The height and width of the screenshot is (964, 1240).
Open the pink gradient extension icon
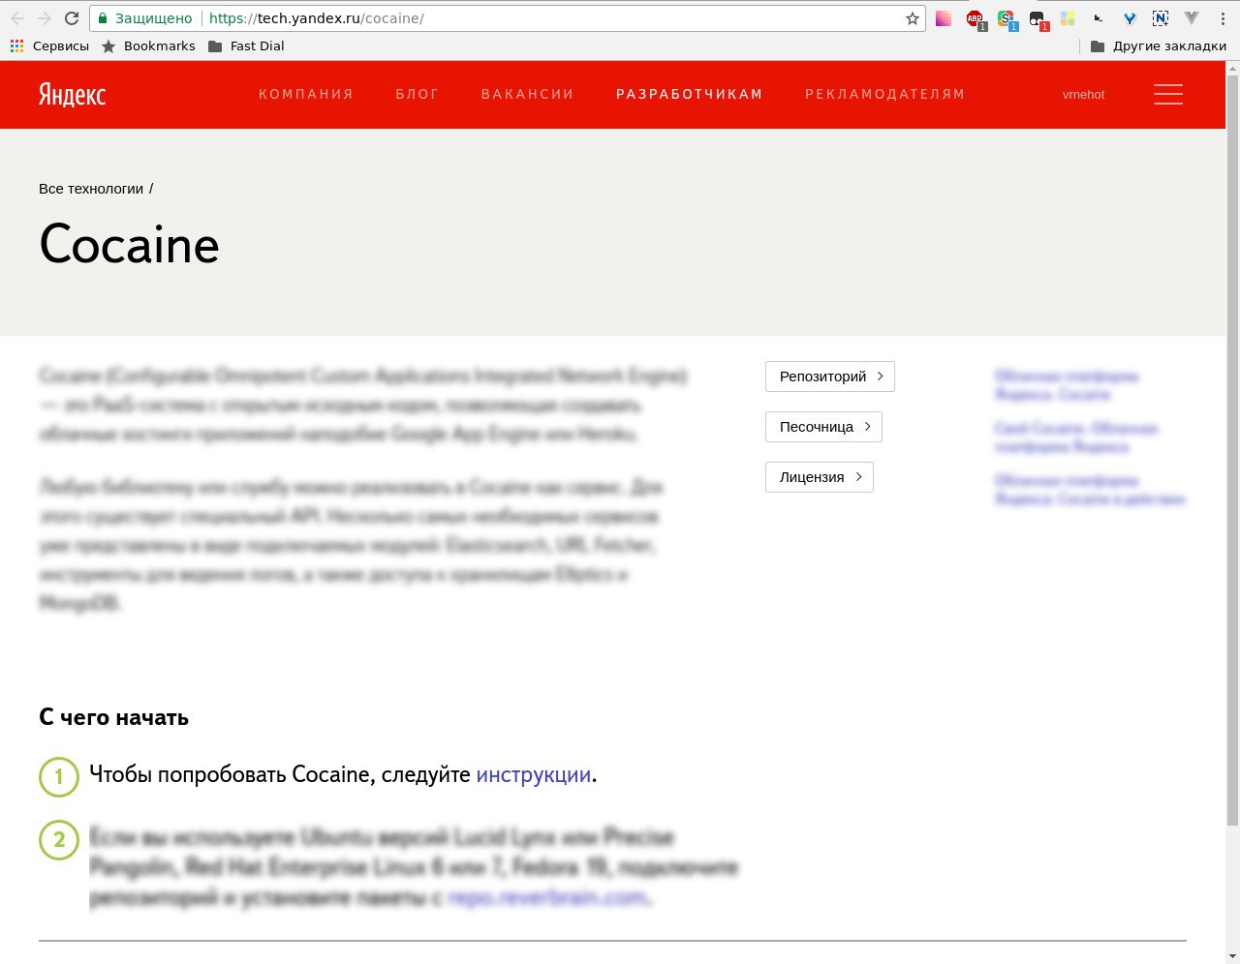[944, 18]
